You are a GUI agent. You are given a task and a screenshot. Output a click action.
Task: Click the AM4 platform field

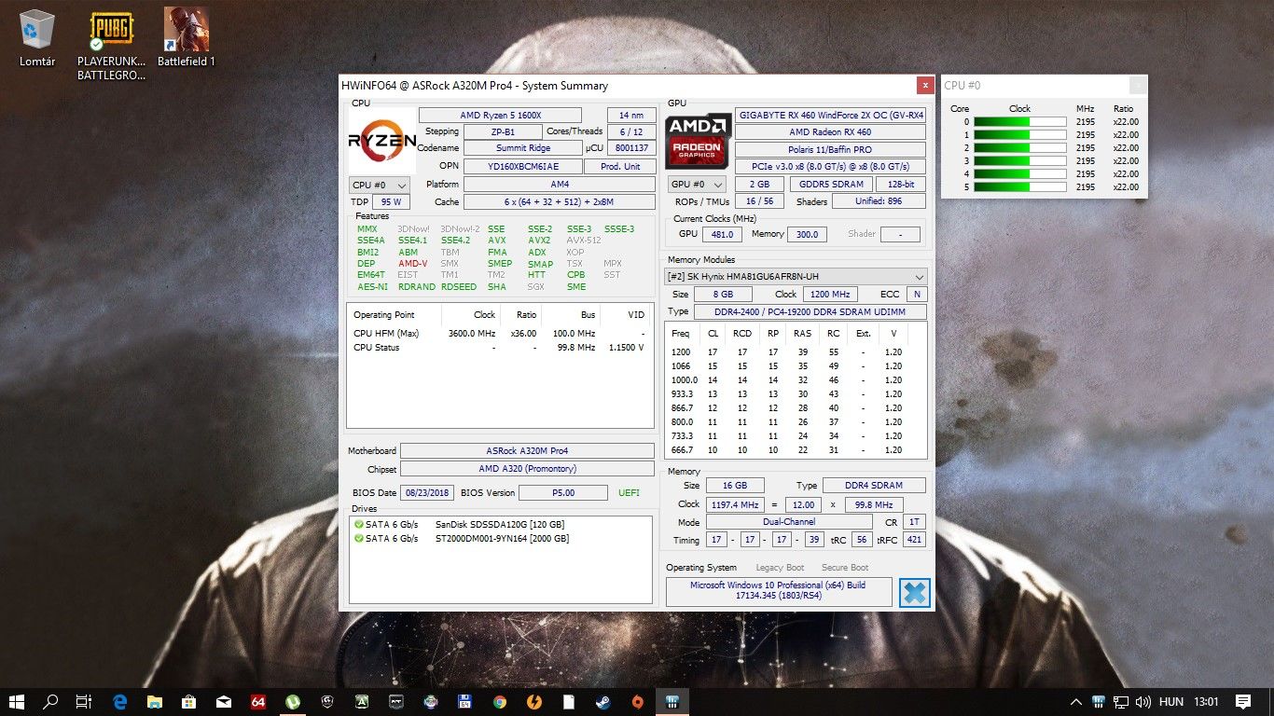pos(560,185)
